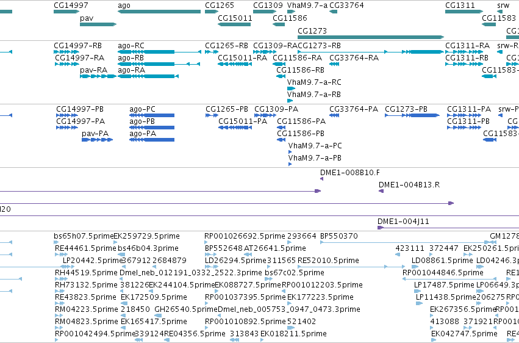The width and height of the screenshot is (519, 343).
Task: Click the LP20442.5prime EST label
Action: tap(93, 261)
